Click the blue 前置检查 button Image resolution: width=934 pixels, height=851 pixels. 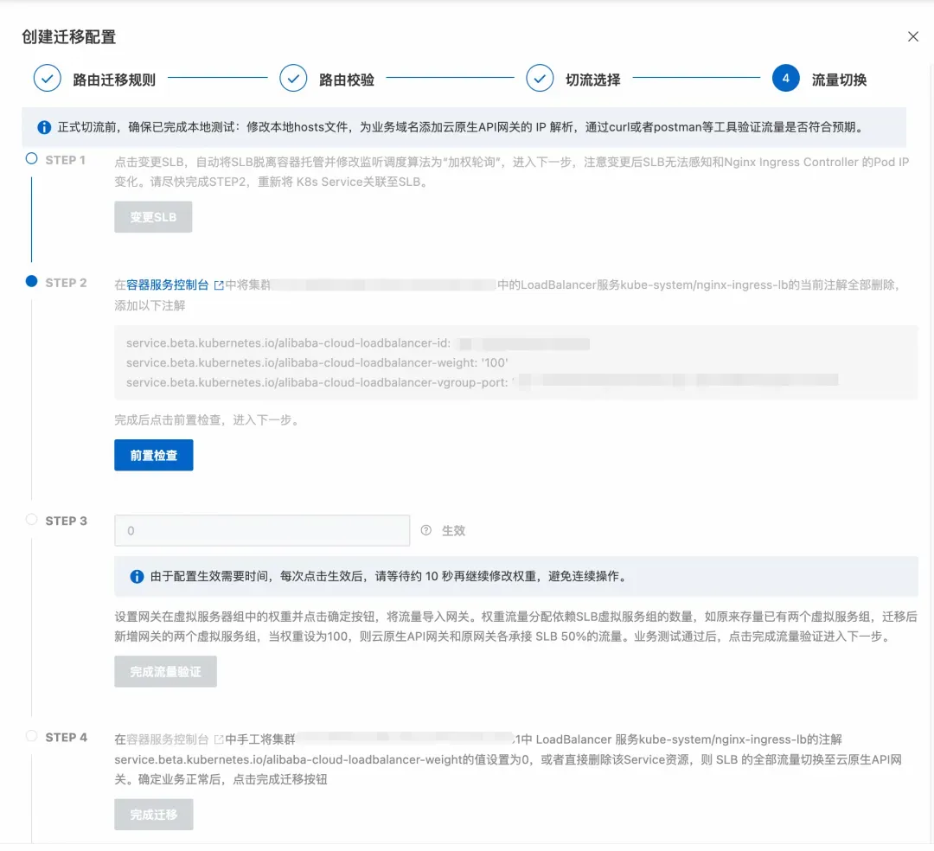[x=154, y=455]
